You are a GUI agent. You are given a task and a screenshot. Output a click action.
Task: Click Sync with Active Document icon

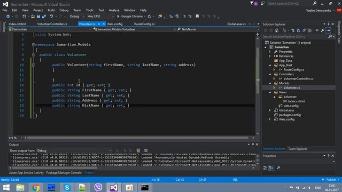[x=293, y=30]
